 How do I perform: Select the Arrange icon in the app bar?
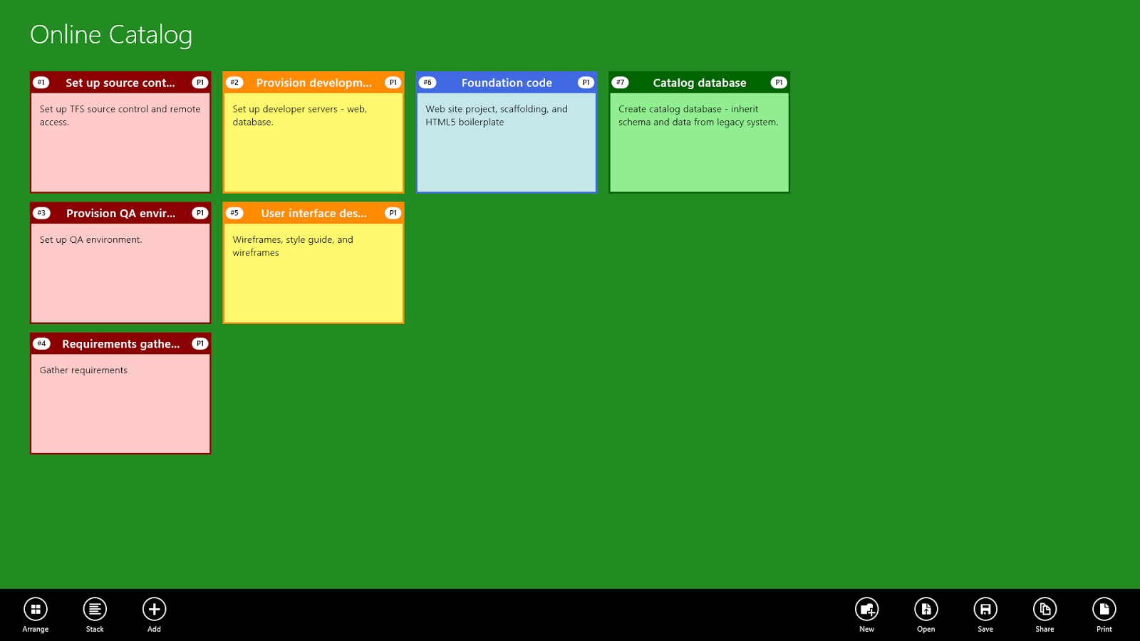pyautogui.click(x=36, y=609)
